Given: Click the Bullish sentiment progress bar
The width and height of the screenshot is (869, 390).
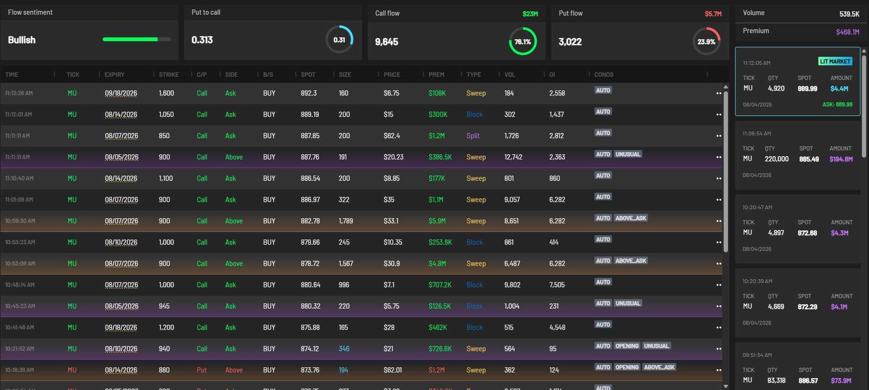Looking at the screenshot, I should (137, 39).
